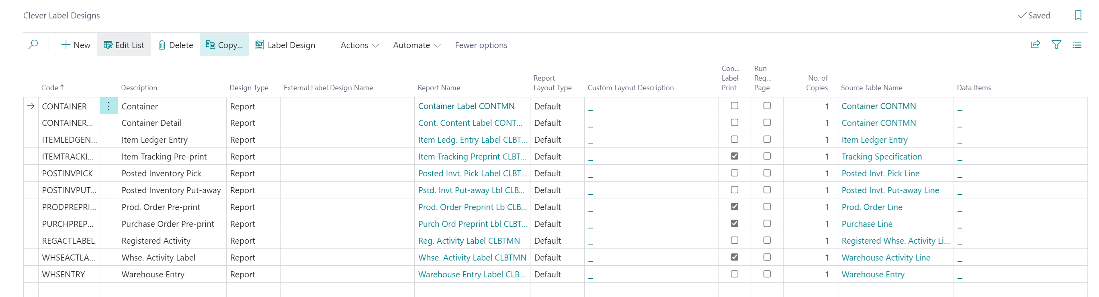Sort by the Code column header
This screenshot has height=297, width=1099.
coord(50,88)
